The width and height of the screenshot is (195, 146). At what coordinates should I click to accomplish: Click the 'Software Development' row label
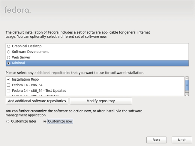30,52
